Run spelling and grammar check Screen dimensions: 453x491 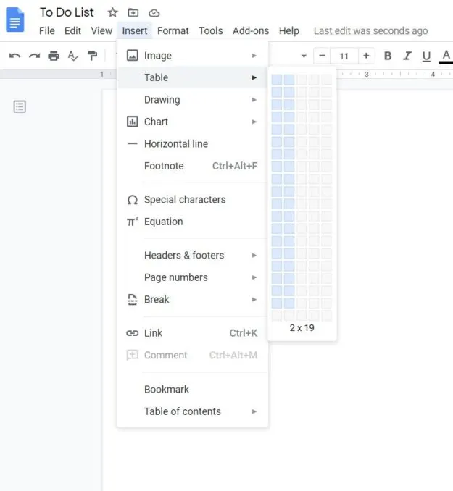(72, 56)
